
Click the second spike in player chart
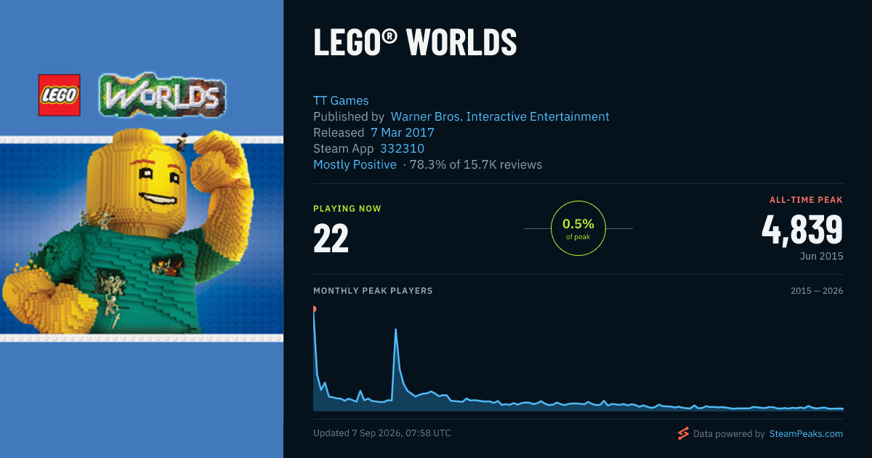(395, 329)
